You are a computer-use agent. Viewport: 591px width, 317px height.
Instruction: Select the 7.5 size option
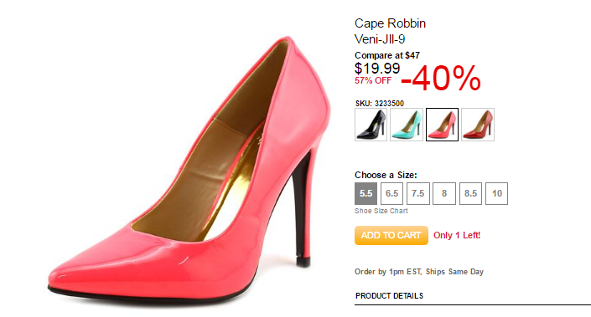[418, 194]
